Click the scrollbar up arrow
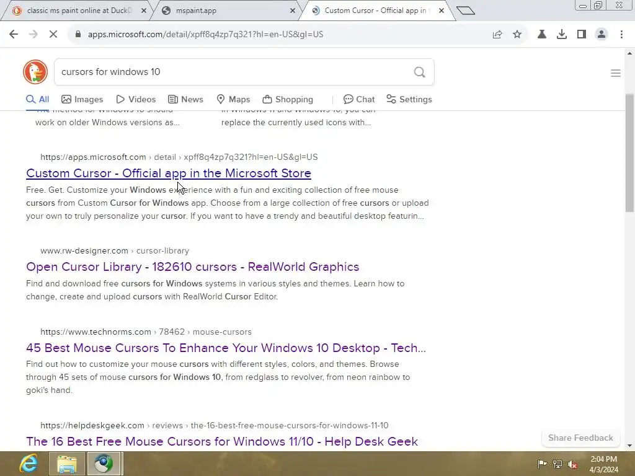 point(630,53)
